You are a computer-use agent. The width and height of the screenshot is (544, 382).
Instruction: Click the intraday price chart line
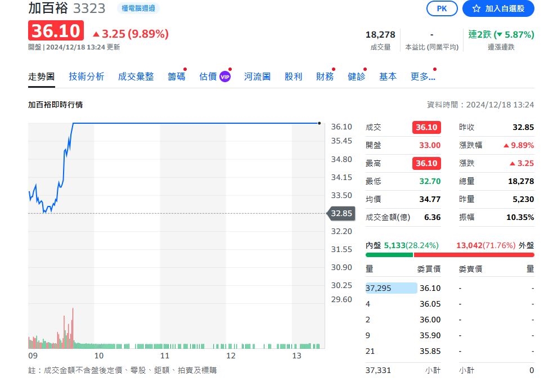click(x=169, y=122)
